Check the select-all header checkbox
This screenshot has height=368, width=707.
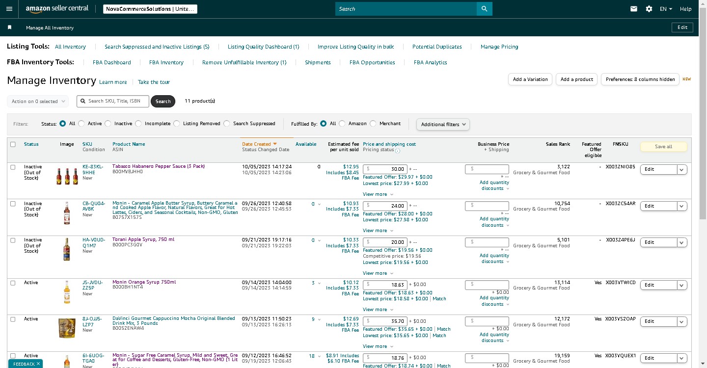[13, 144]
